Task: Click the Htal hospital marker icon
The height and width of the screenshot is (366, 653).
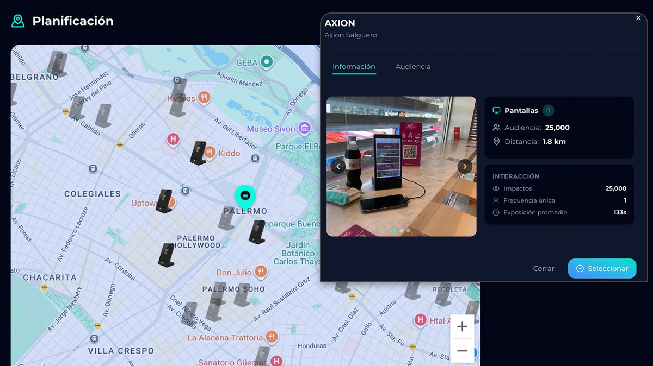Action: click(420, 320)
